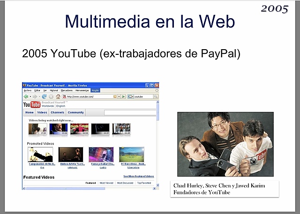Screen dimensions: 300x214
Task: Reload the page with the Refresh icon
Action: tap(44, 96)
